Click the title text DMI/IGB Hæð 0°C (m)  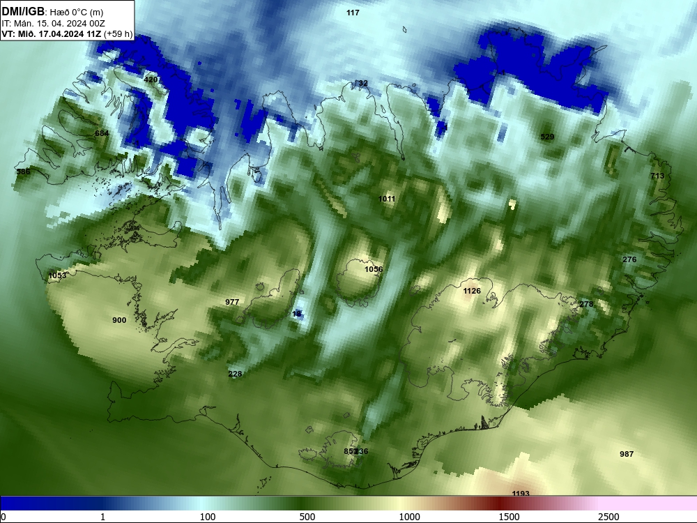52,12
